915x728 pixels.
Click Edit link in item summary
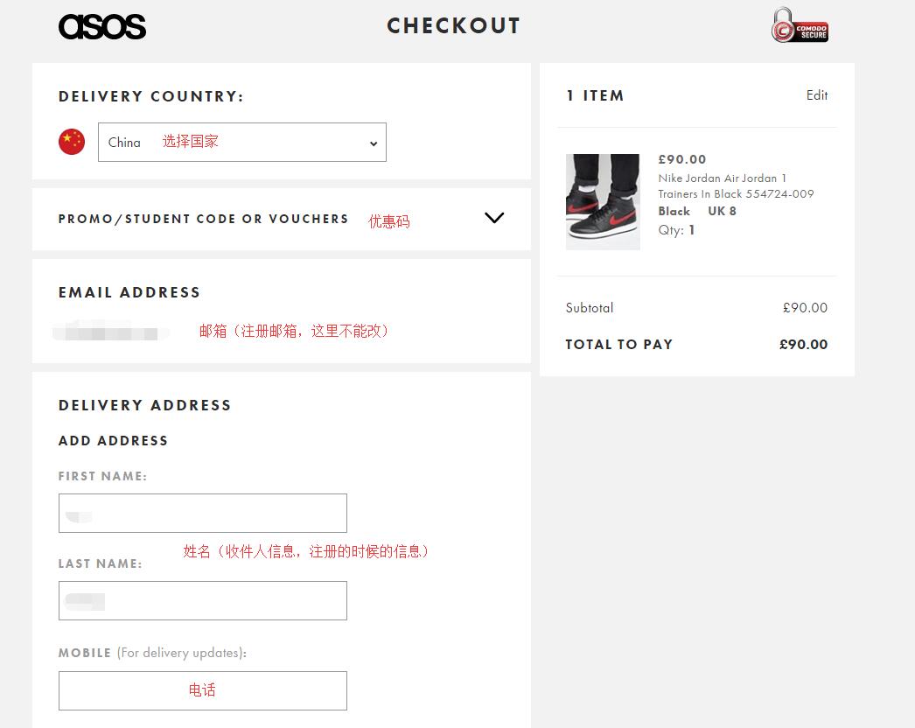pos(817,95)
